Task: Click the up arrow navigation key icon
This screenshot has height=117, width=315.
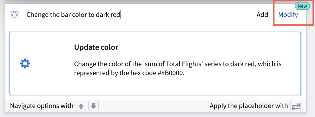Action: pos(81,106)
